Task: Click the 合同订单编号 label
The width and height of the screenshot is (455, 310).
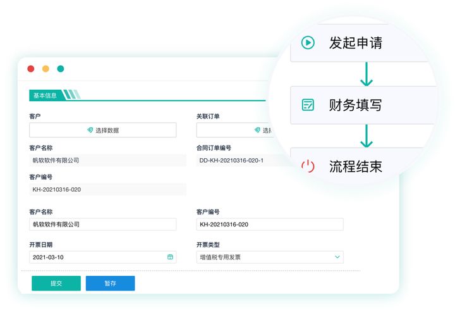Action: [x=214, y=148]
